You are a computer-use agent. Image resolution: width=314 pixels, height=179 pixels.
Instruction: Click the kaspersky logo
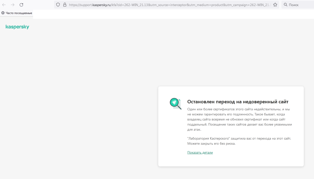pos(17,27)
